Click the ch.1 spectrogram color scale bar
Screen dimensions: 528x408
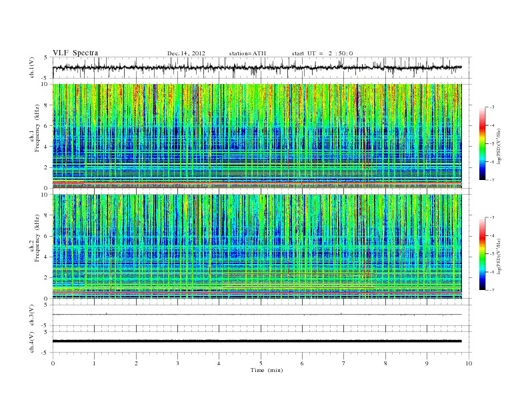point(482,143)
